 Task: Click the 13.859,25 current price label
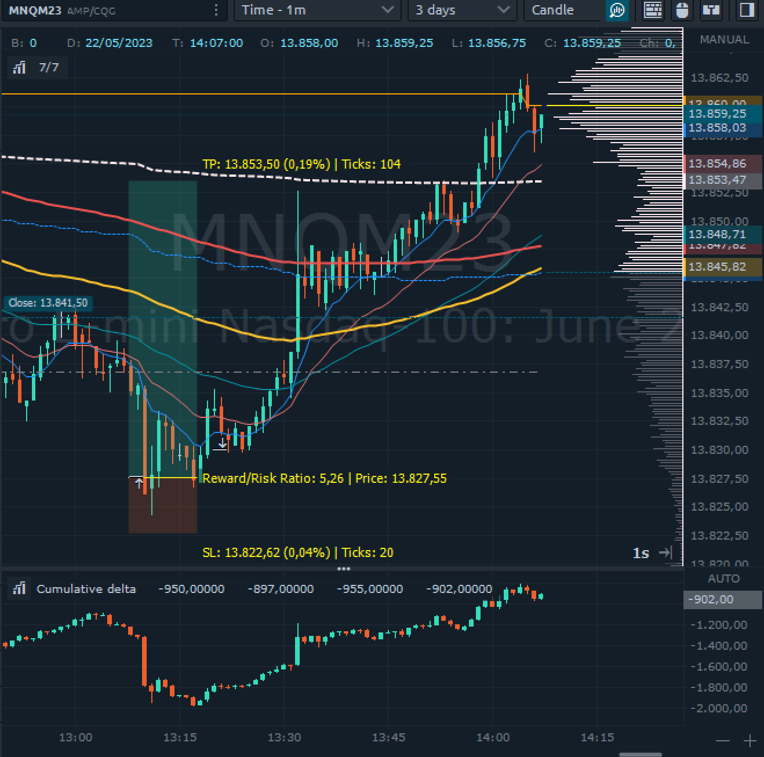[x=723, y=114]
